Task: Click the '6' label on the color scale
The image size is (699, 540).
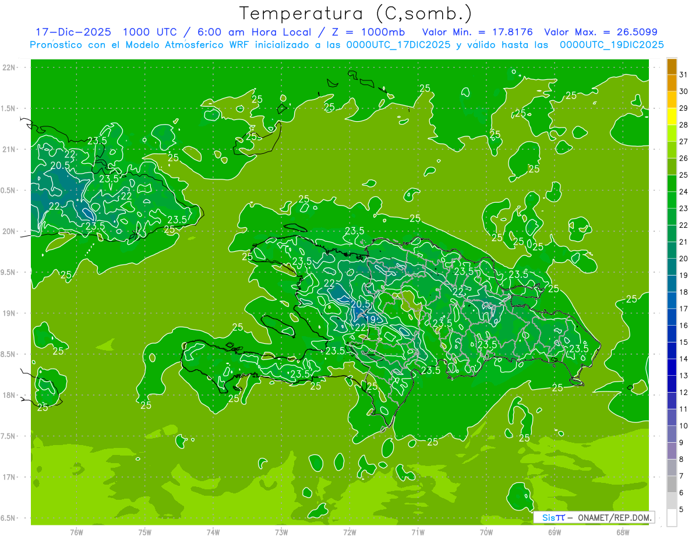Action: click(x=682, y=493)
